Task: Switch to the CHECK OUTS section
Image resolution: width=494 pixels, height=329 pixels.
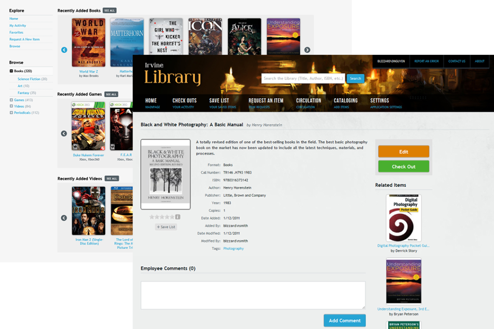Action: tap(184, 101)
